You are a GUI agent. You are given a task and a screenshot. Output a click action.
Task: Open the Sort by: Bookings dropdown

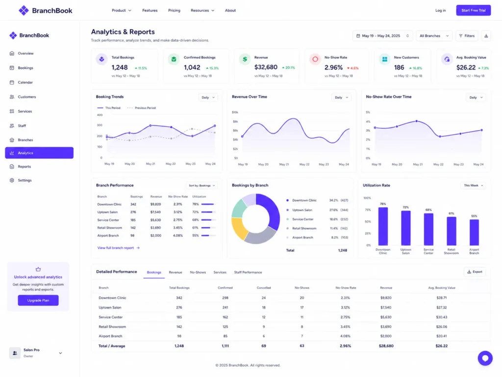[201, 186]
